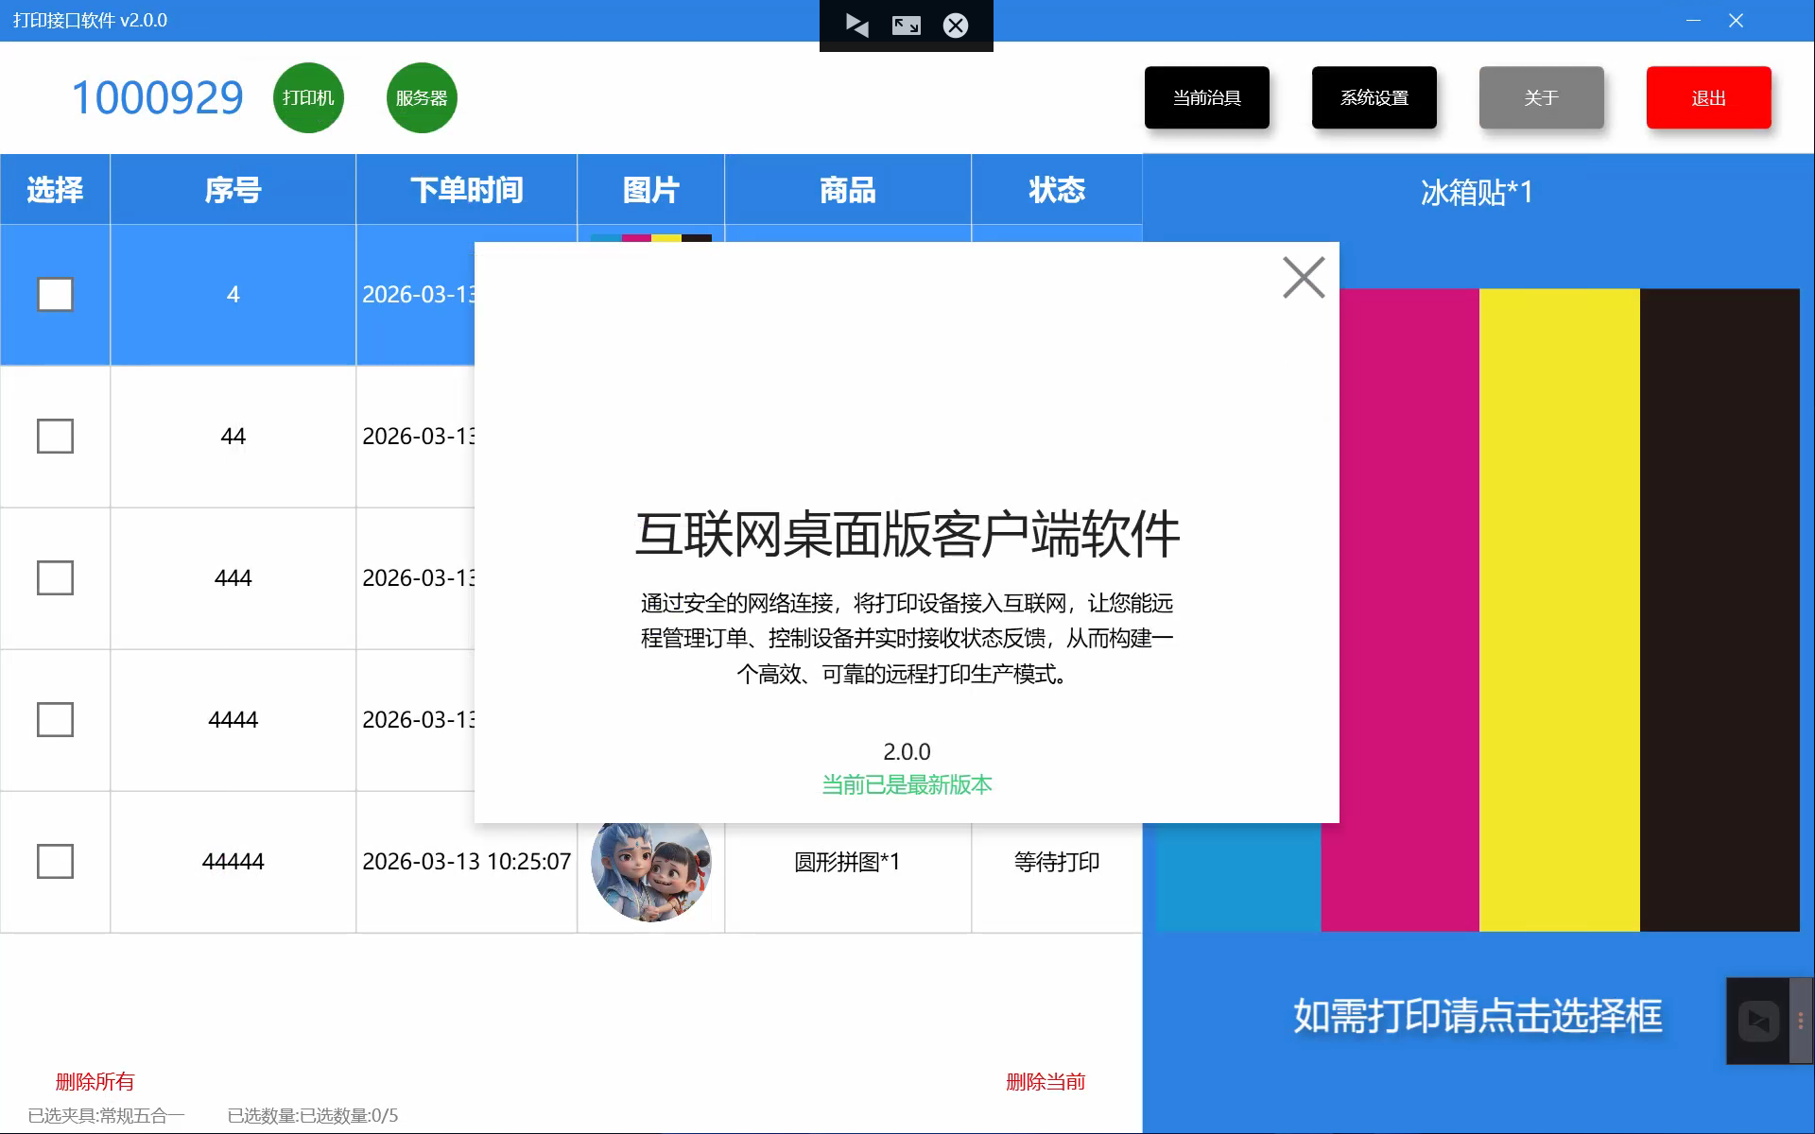The image size is (1815, 1134).
Task: Open the 当前治具 button
Action: 1206,97
